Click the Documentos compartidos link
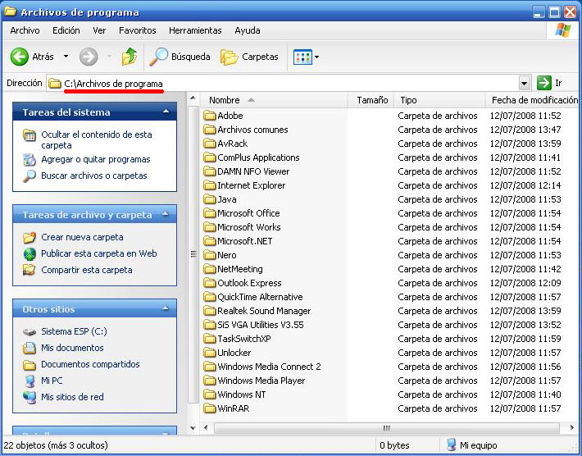582x456 pixels. pyautogui.click(x=90, y=364)
